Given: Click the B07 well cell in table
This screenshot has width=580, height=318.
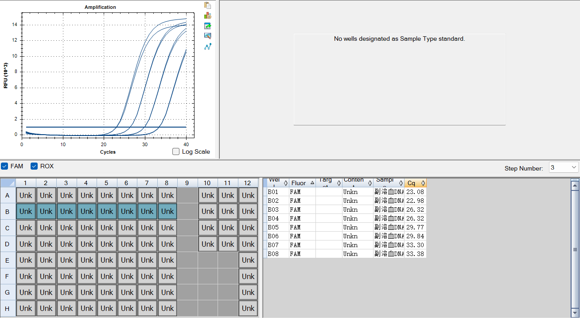Looking at the screenshot, I should 278,245.
